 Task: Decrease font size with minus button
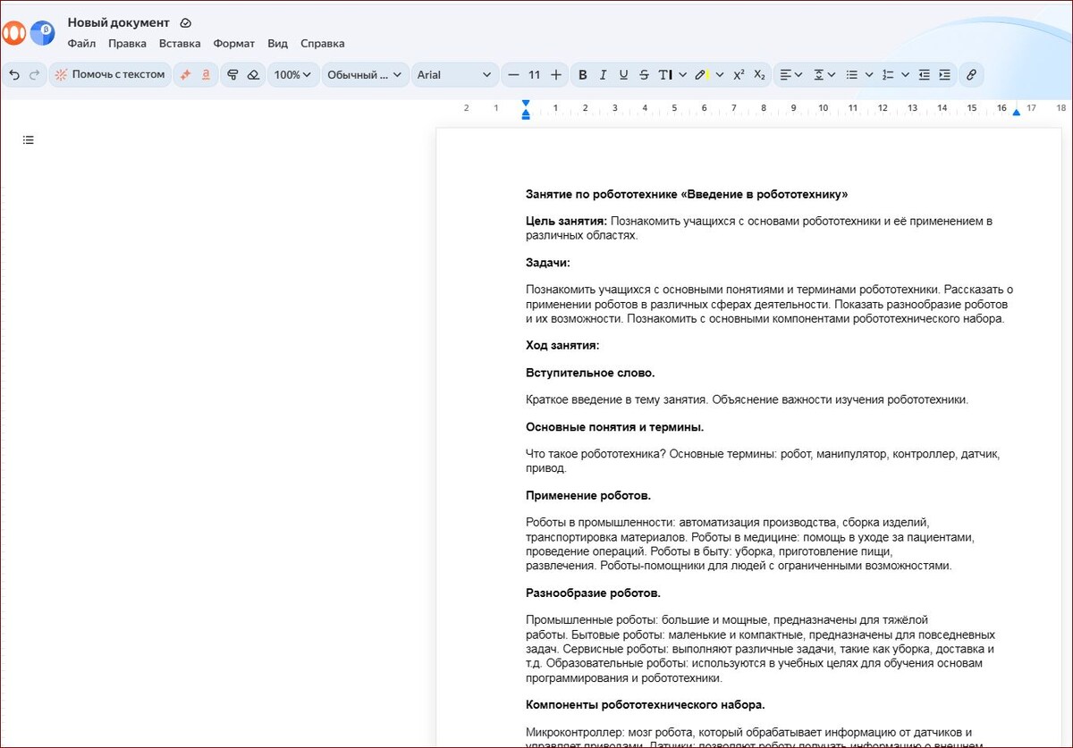coord(513,75)
